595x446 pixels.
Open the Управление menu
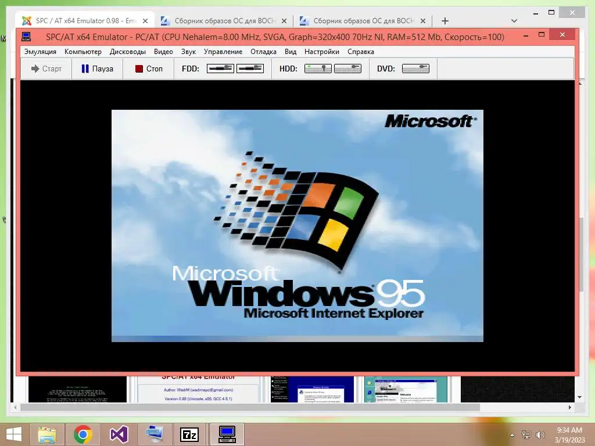[223, 52]
